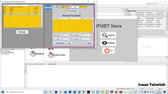The height and width of the screenshot is (94, 168).
Task: Click the Cash button
Action: pos(58,39)
